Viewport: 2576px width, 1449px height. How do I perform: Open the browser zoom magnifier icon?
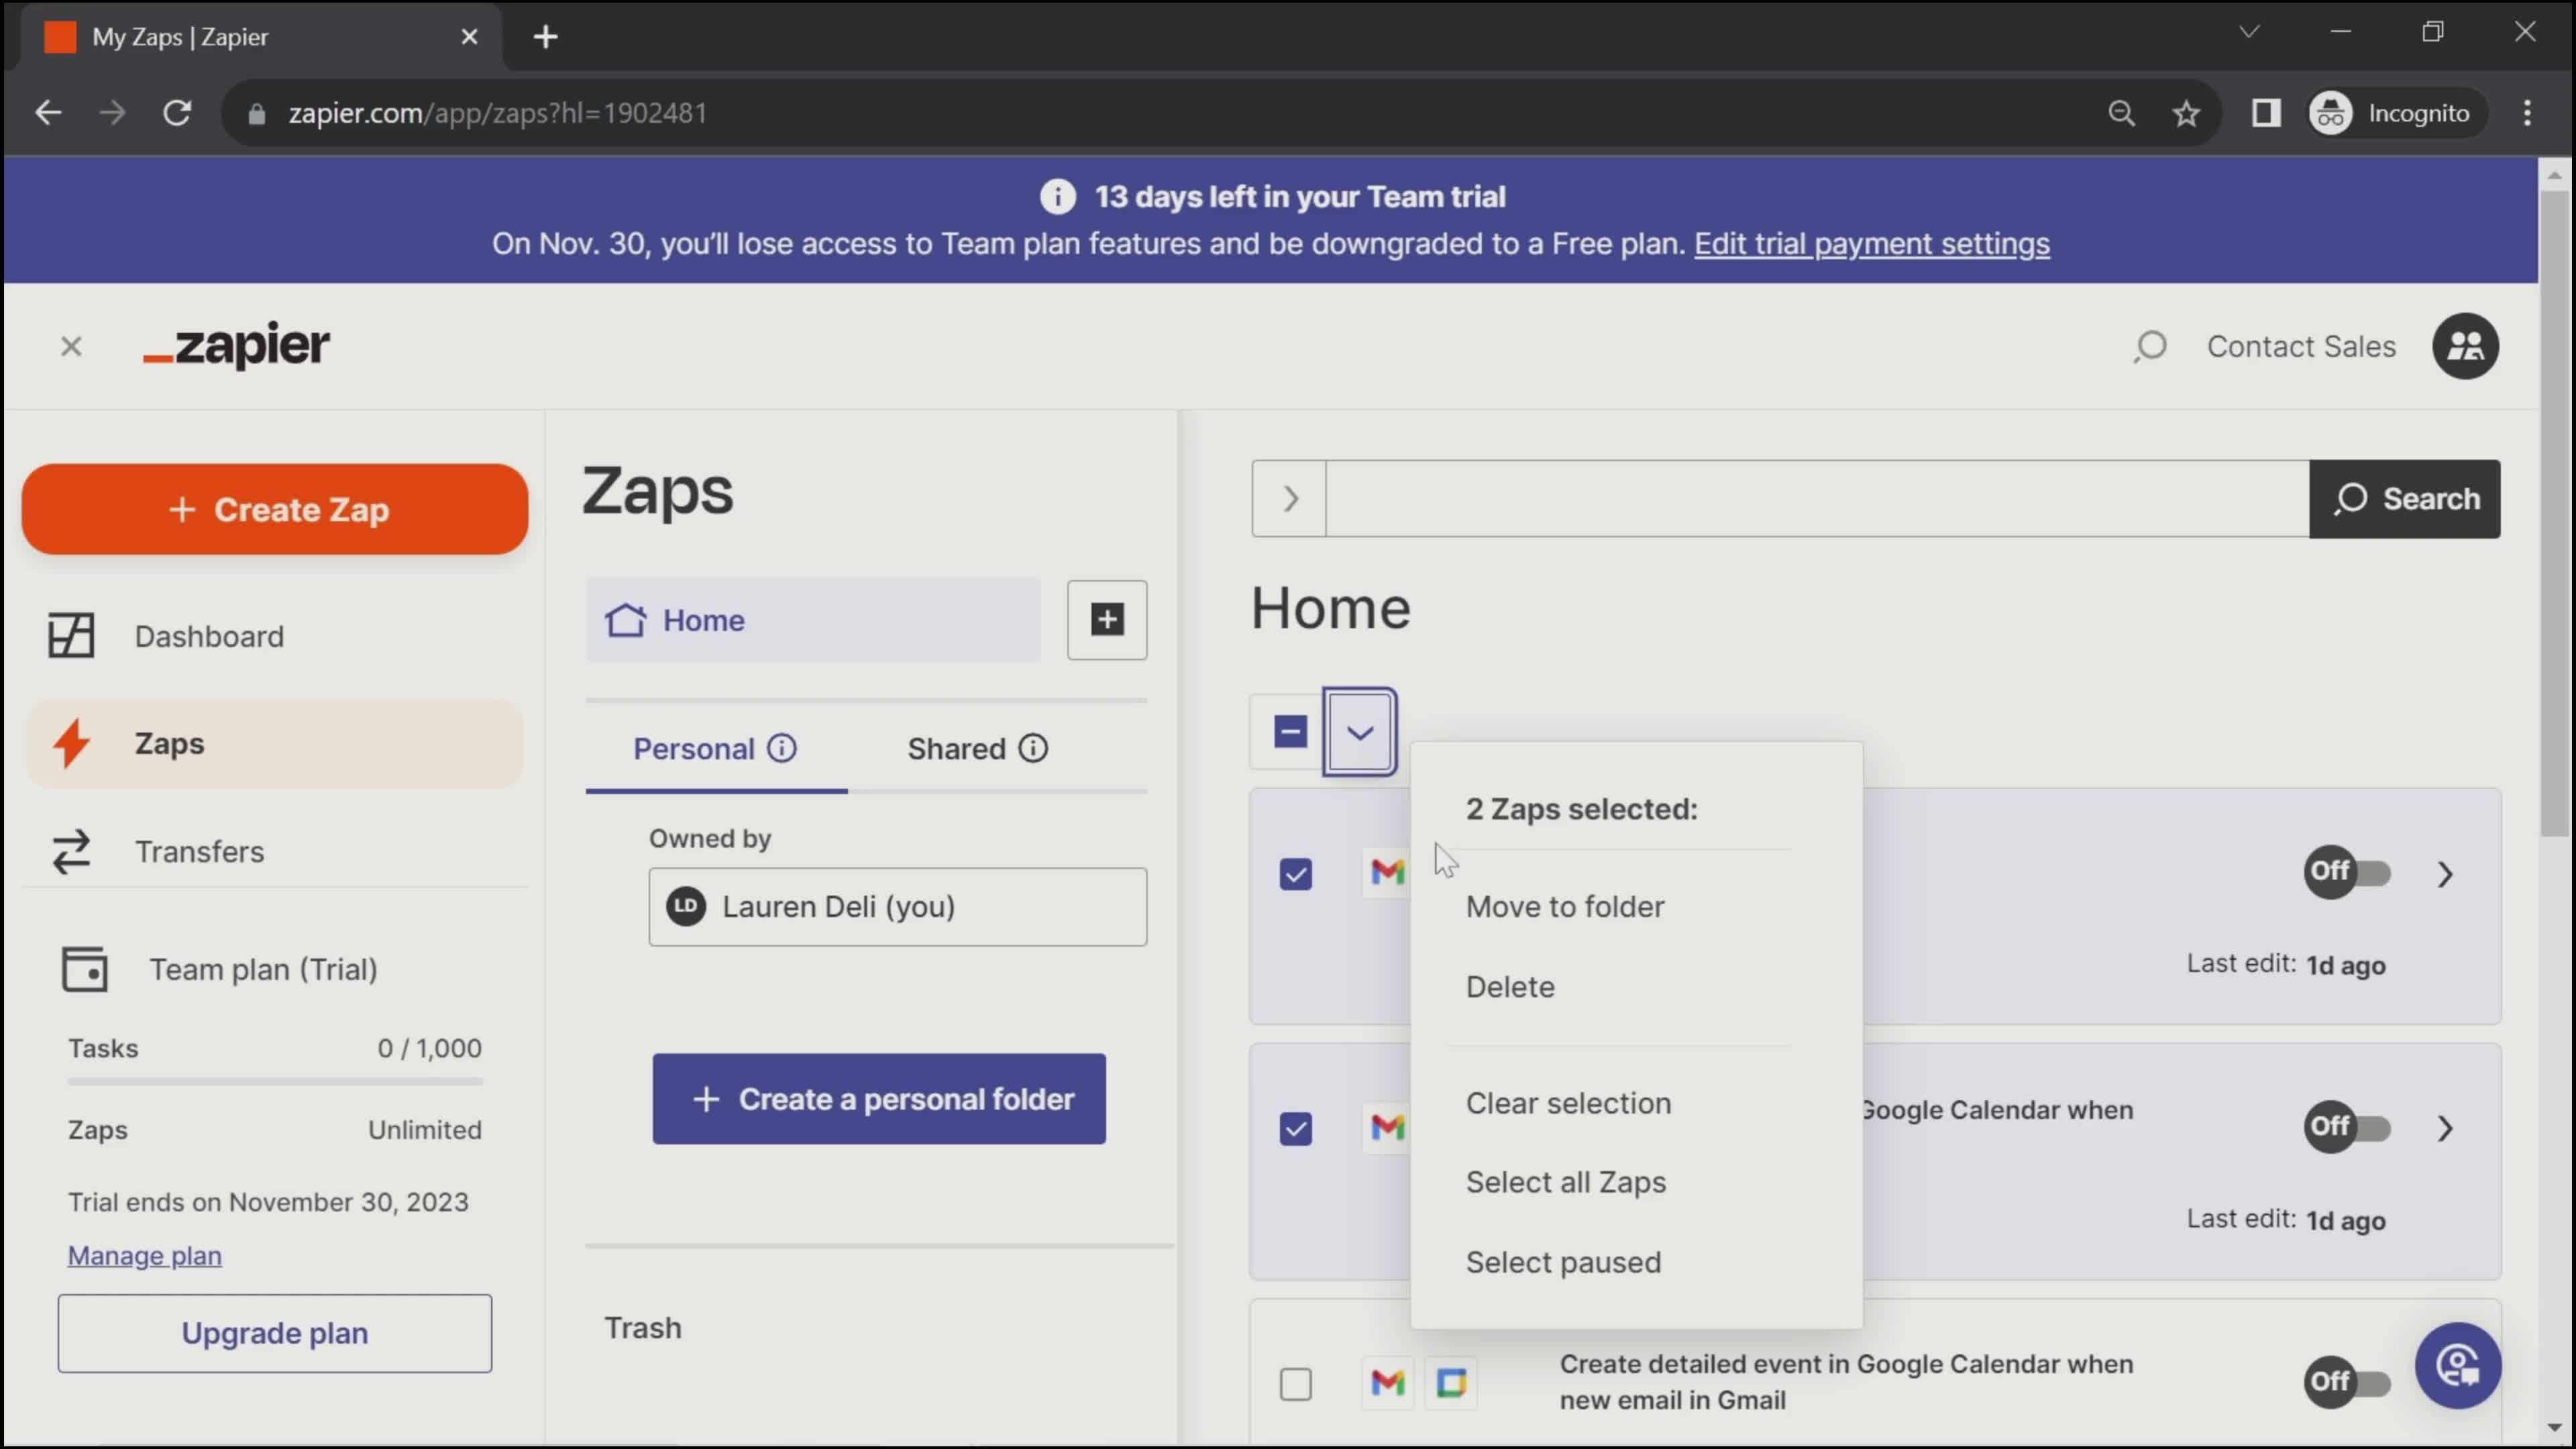coord(2121,113)
